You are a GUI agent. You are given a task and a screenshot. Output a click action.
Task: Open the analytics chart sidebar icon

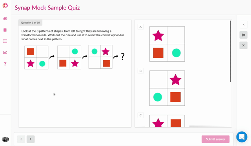click(5, 52)
